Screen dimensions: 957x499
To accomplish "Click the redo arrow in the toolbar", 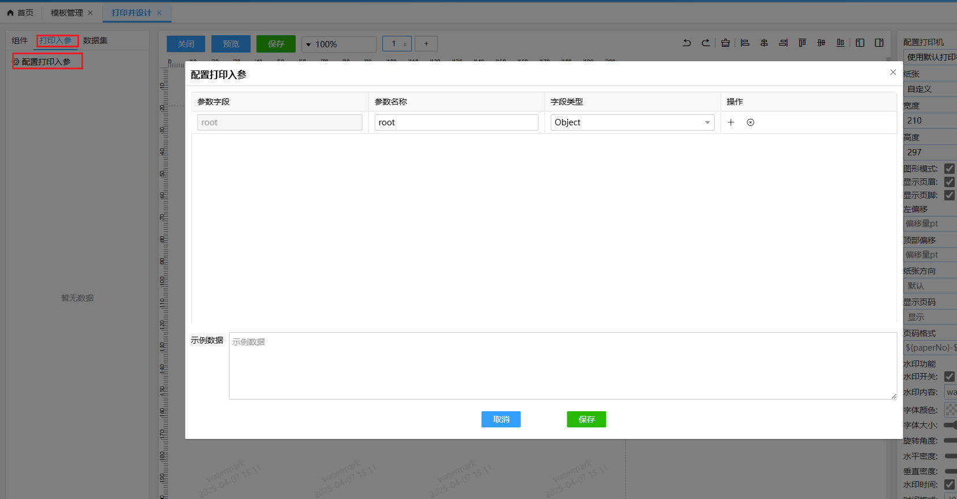I will (x=706, y=43).
